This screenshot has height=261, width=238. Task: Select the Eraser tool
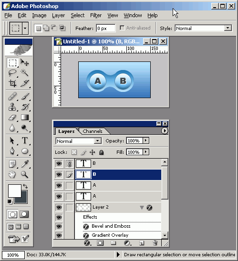tap(12, 117)
